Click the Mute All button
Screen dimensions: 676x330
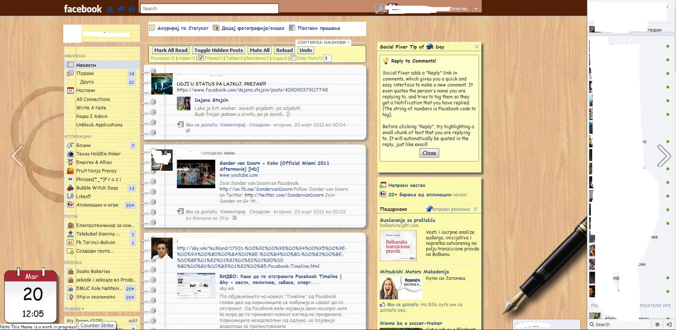pyautogui.click(x=259, y=50)
